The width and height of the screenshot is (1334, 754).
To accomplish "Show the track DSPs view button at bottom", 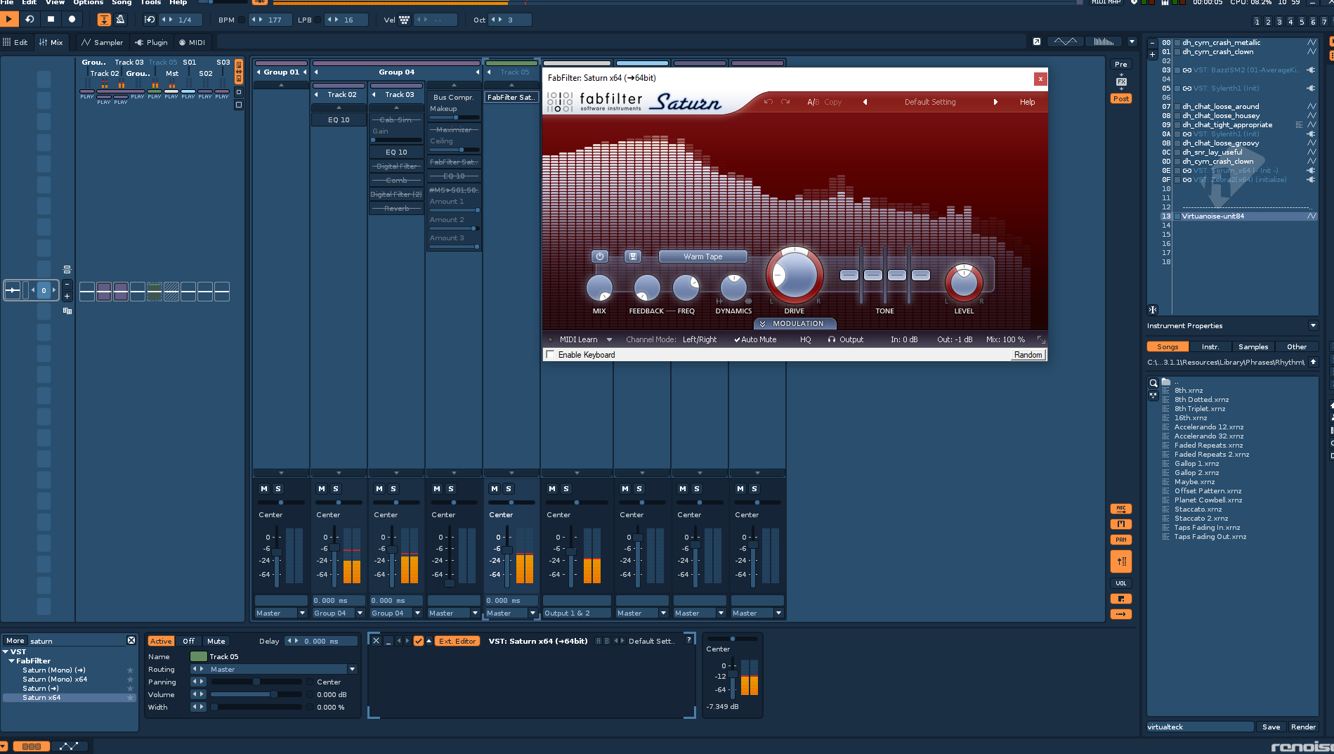I will coord(31,746).
